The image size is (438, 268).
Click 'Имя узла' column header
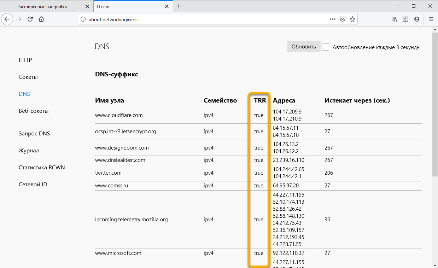coord(110,100)
